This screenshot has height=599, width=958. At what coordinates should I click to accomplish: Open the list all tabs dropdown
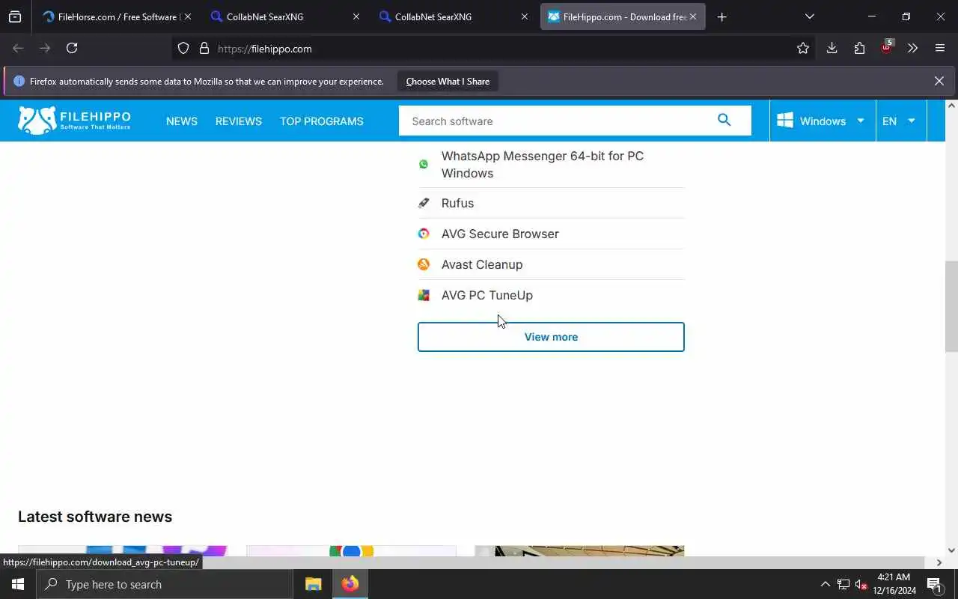[x=809, y=16]
